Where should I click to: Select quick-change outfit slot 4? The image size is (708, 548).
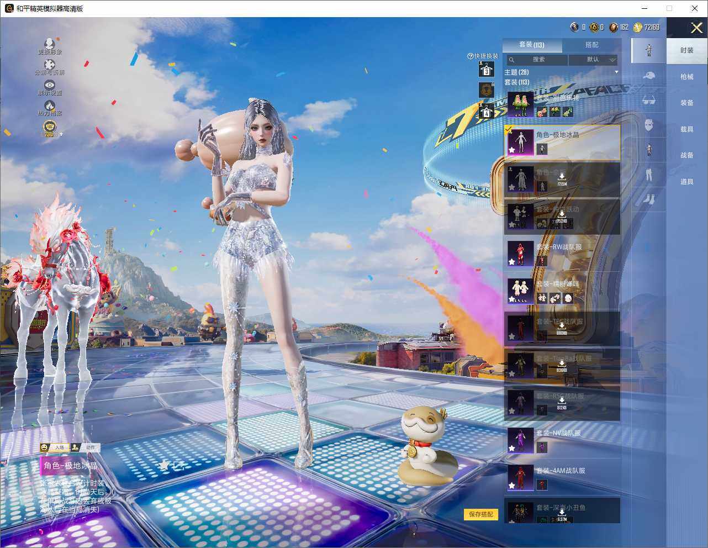coord(486,110)
